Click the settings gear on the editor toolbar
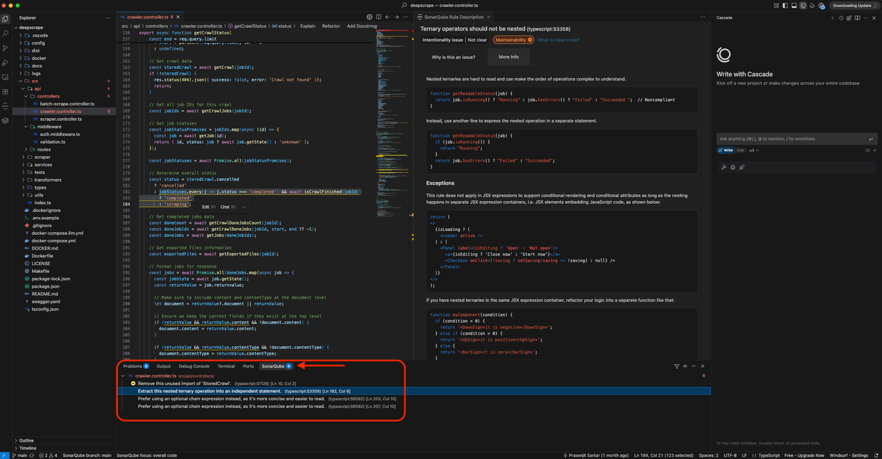This screenshot has height=459, width=882. pyautogui.click(x=369, y=17)
